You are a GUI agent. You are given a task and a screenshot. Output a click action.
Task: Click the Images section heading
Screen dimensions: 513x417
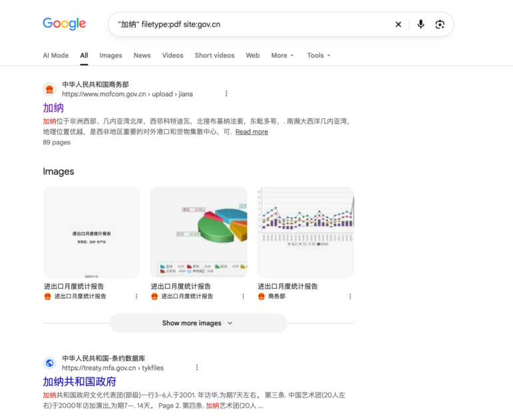tap(59, 172)
